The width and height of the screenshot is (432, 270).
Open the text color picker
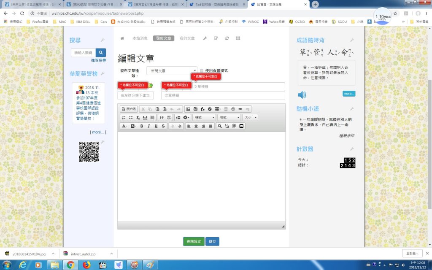coord(125,126)
